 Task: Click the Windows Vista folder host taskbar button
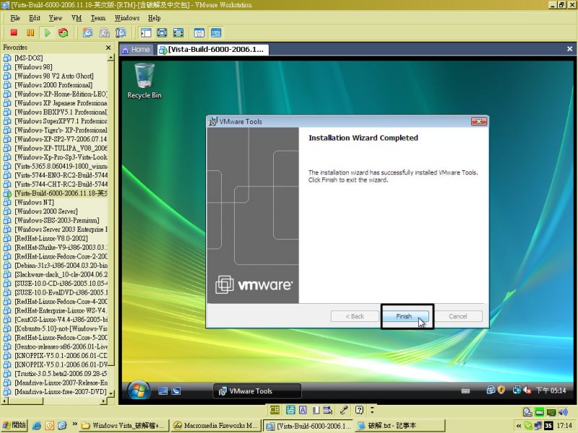pyautogui.click(x=124, y=426)
